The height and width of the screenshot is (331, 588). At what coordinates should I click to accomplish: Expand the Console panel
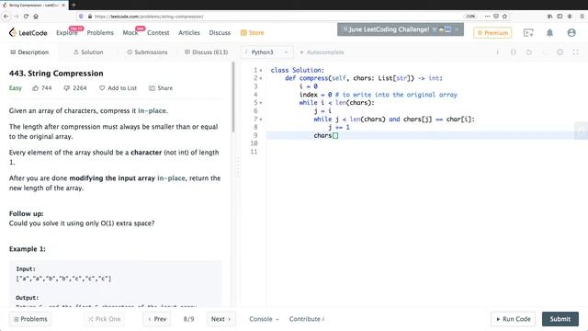264,319
